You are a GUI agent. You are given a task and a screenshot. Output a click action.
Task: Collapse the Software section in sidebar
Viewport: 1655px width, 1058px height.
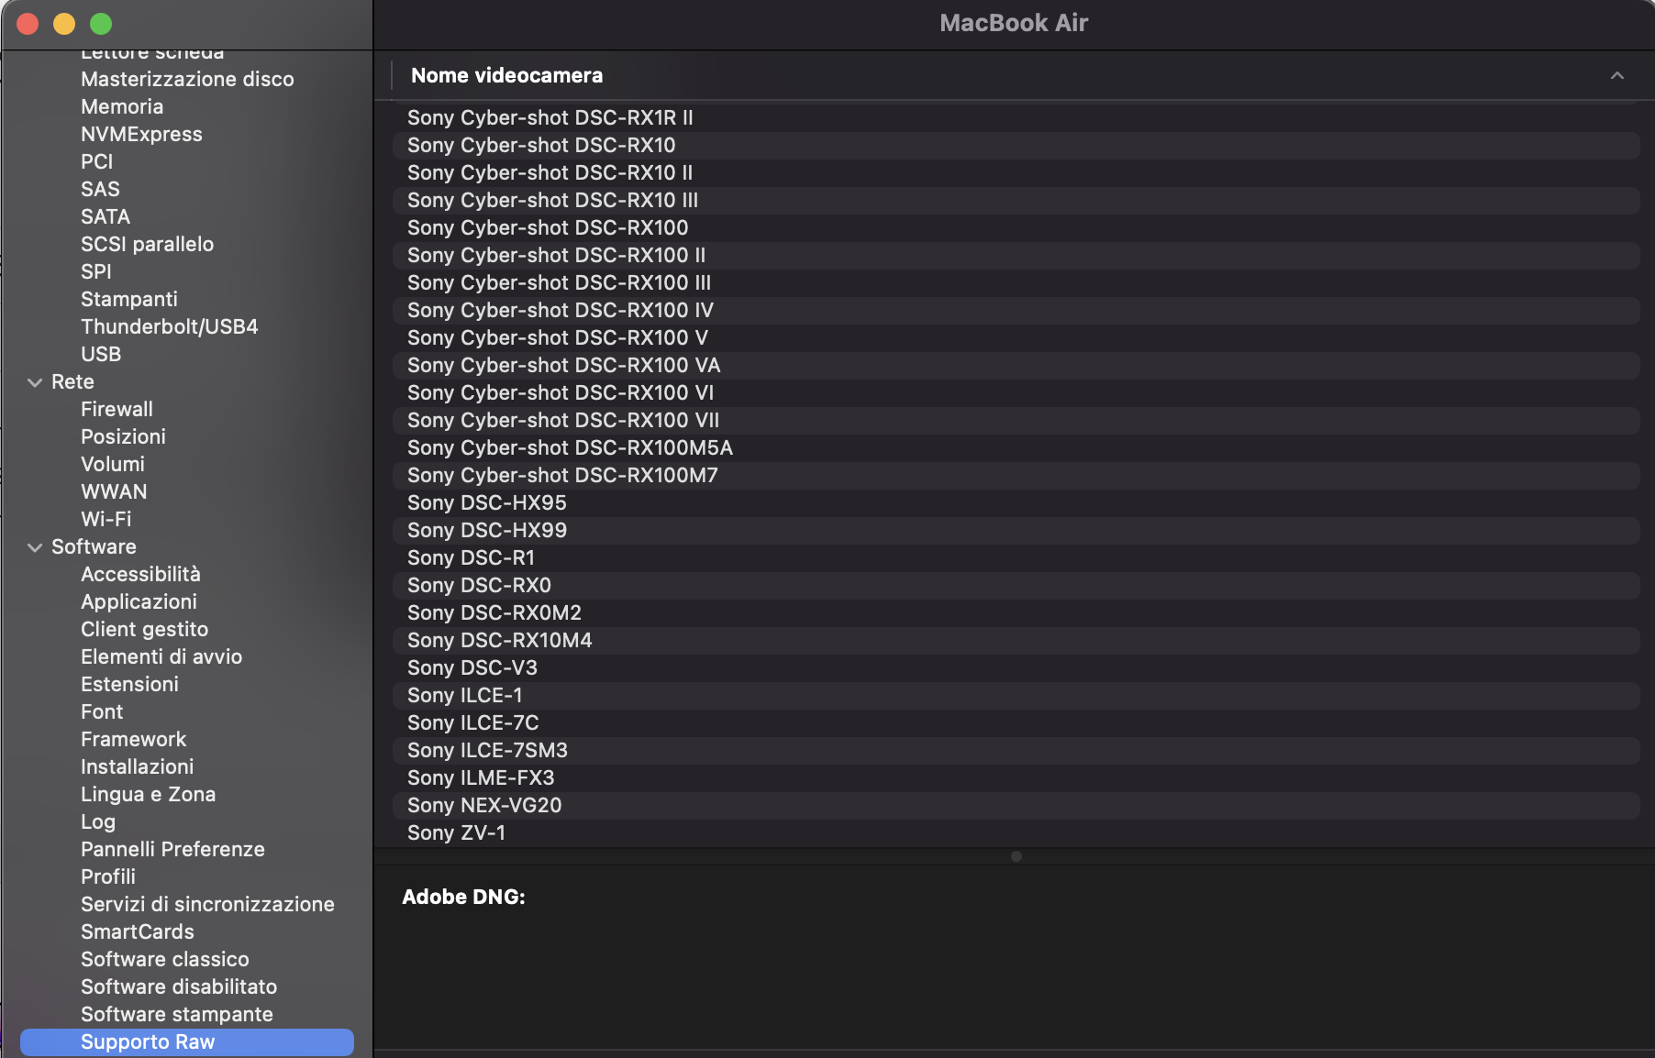(x=35, y=547)
